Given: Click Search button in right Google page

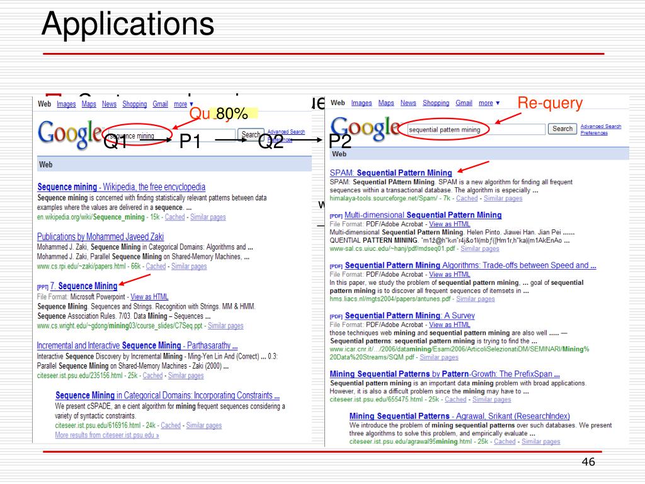Looking at the screenshot, I should tap(562, 129).
